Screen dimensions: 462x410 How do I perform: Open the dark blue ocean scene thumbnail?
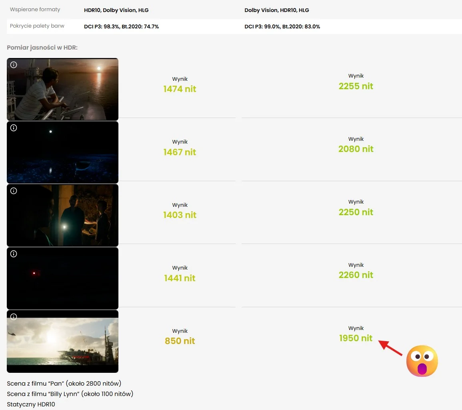[x=62, y=152]
